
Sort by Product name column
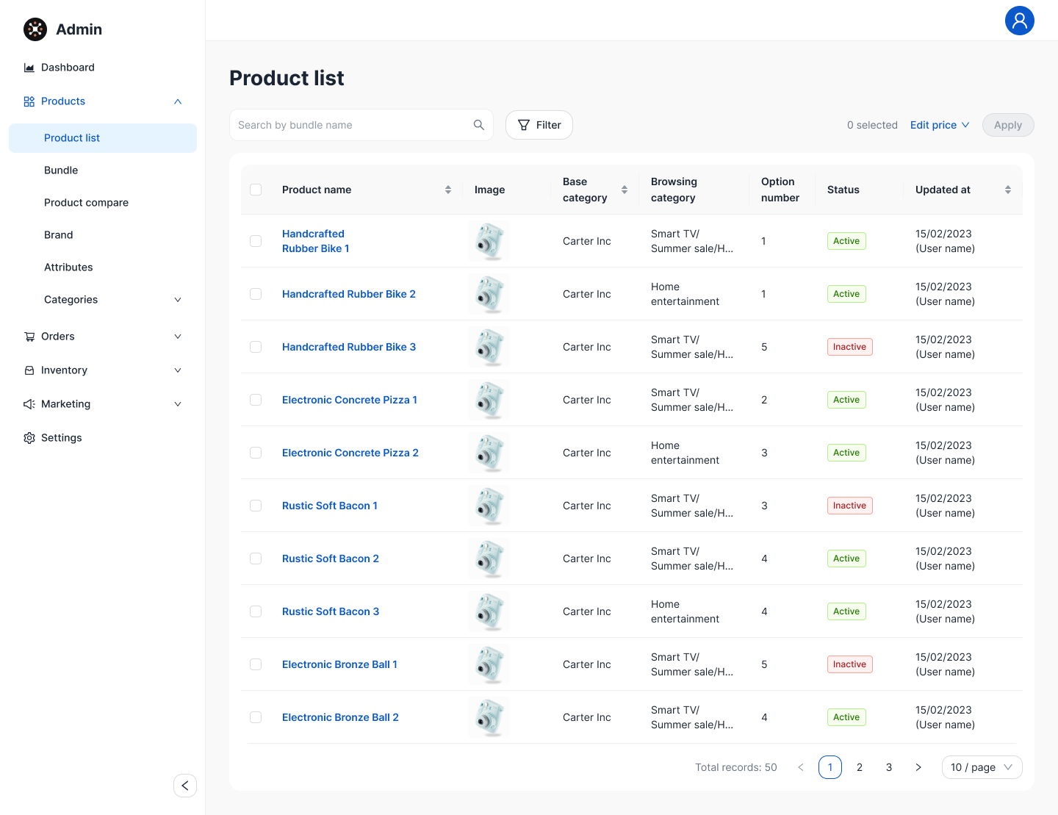(448, 190)
